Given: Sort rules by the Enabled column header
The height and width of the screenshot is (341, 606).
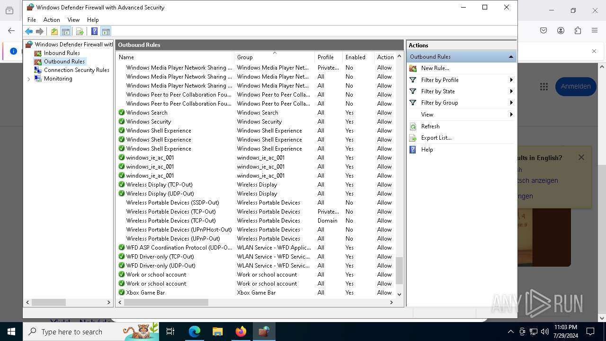Looking at the screenshot, I should pyautogui.click(x=358, y=57).
